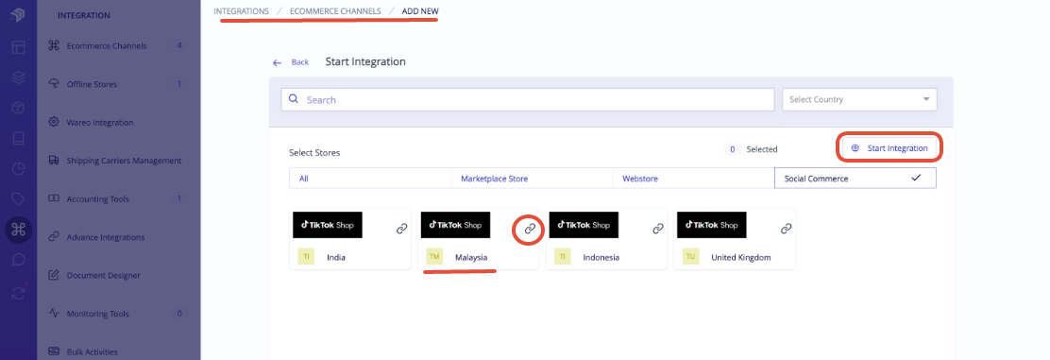The image size is (1050, 360).
Task: Go back using the Back link
Action: 291,61
